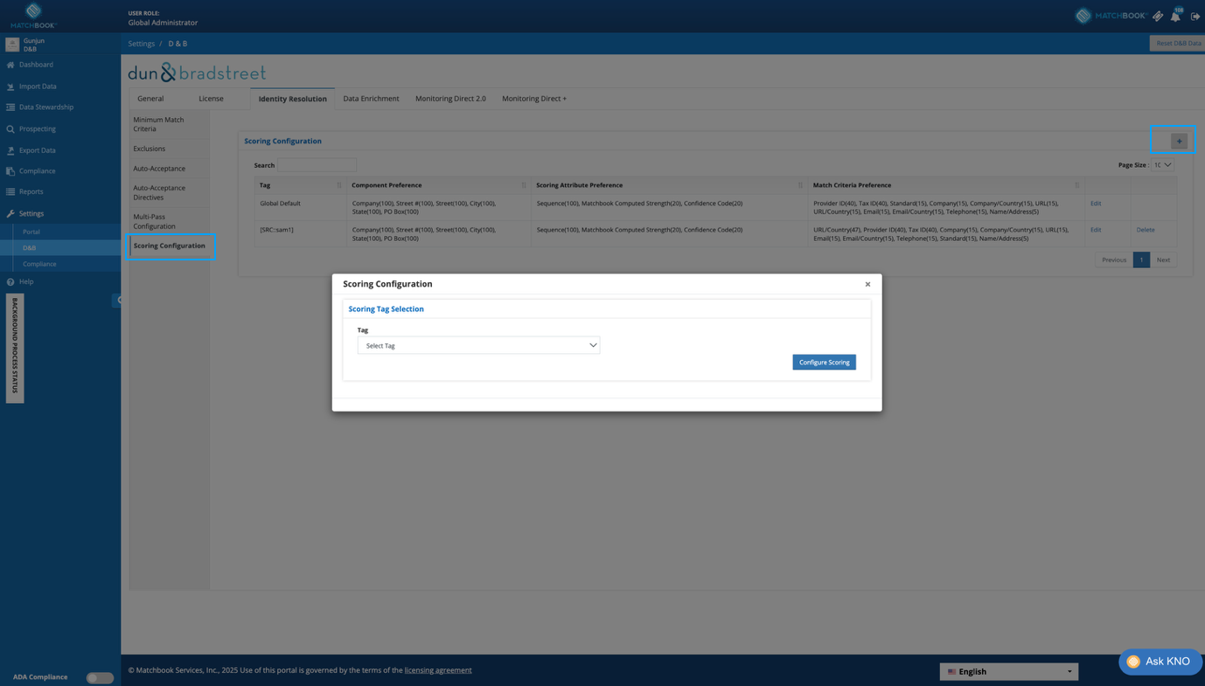Click the Search input field
The image size is (1205, 686).
[317, 165]
